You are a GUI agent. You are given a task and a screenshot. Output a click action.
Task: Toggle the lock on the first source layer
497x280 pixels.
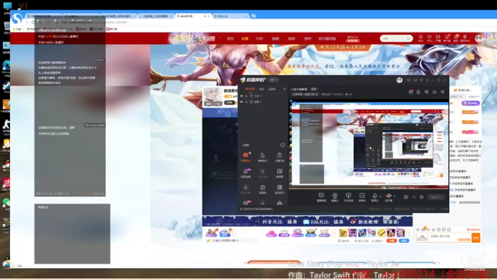(246, 96)
